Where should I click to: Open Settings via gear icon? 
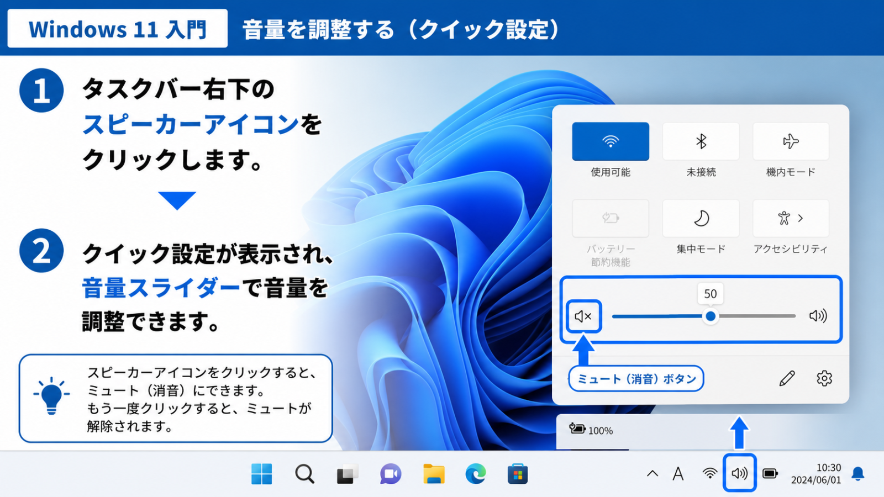[x=824, y=379]
